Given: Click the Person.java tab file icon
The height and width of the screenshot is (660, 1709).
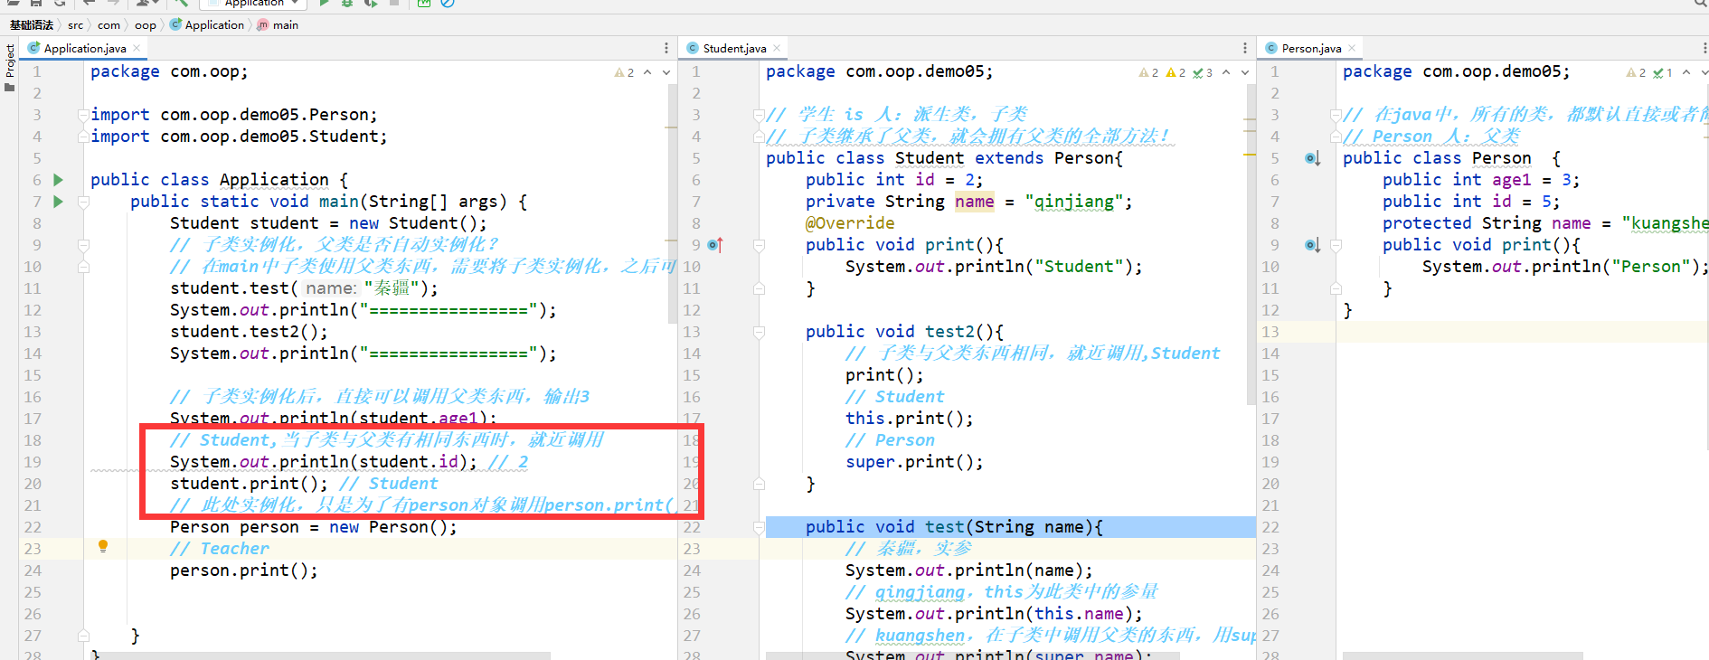Looking at the screenshot, I should coord(1271,48).
